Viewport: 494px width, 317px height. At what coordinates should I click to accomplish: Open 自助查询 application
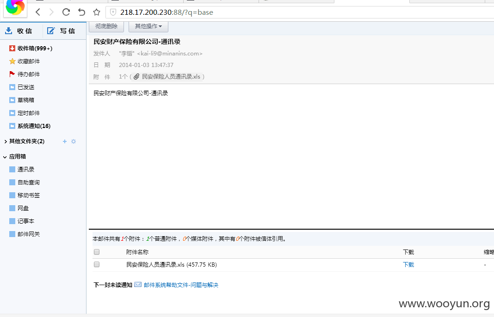[x=29, y=182]
